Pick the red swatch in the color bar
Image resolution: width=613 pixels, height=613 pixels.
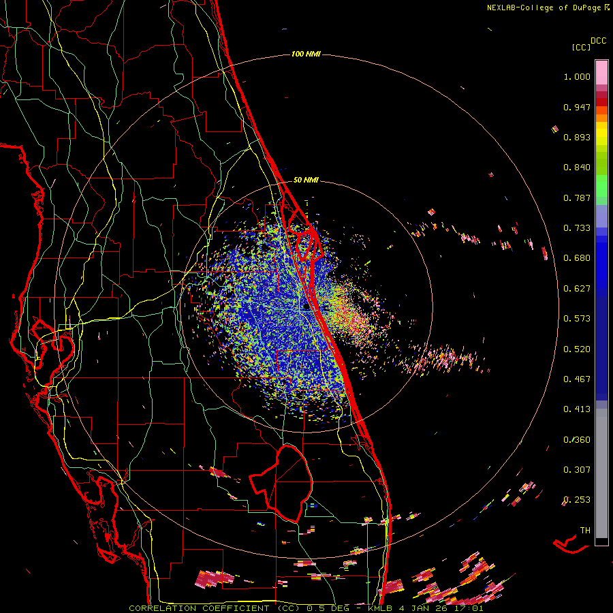601,102
